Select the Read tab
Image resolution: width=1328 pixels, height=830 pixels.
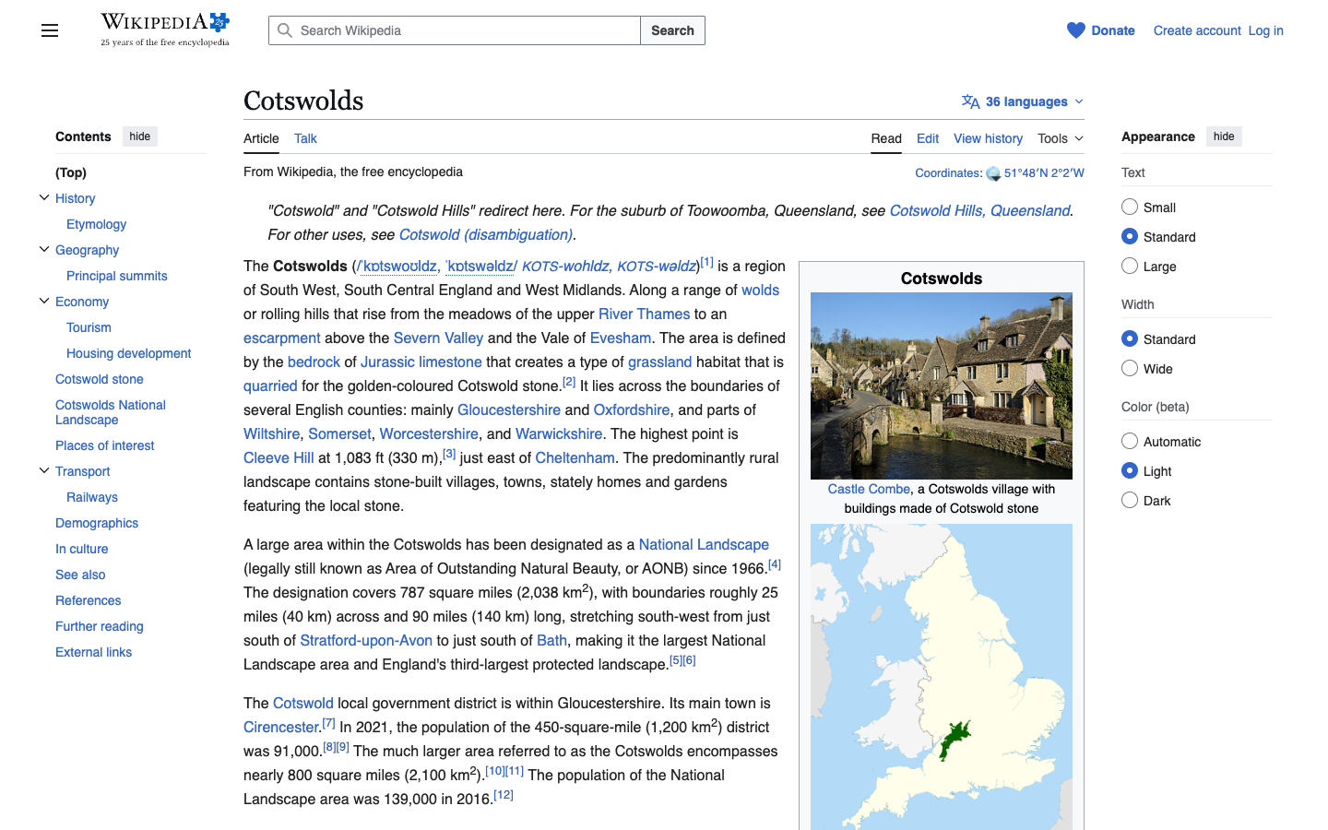[886, 138]
